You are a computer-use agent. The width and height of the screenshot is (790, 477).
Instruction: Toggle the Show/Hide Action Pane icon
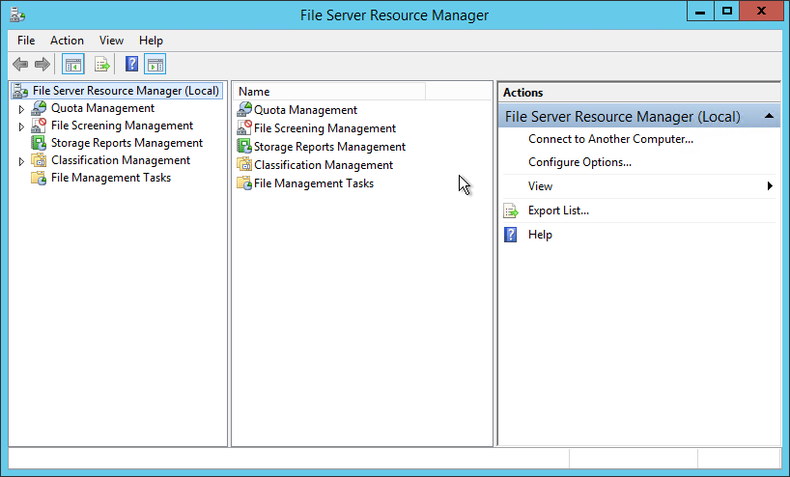click(155, 64)
